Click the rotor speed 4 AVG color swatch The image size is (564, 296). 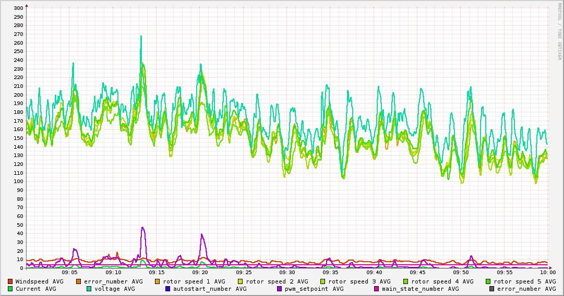click(x=406, y=281)
